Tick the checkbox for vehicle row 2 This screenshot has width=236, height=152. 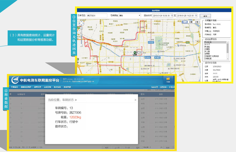click(x=10, y=99)
